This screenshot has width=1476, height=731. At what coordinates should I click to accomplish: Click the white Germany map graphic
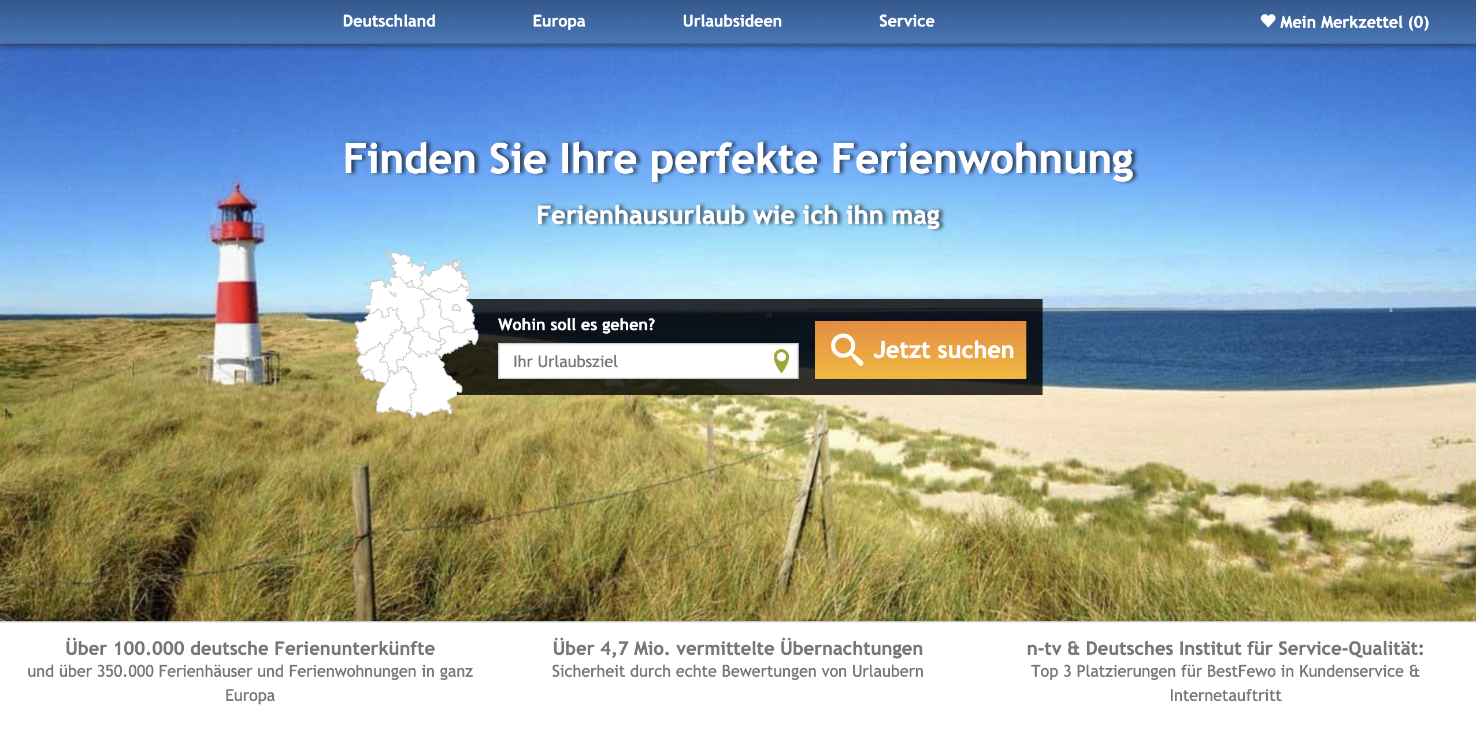coord(414,335)
